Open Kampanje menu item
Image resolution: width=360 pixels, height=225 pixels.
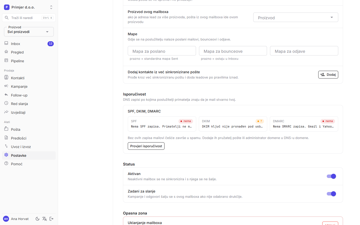[x=29, y=86]
